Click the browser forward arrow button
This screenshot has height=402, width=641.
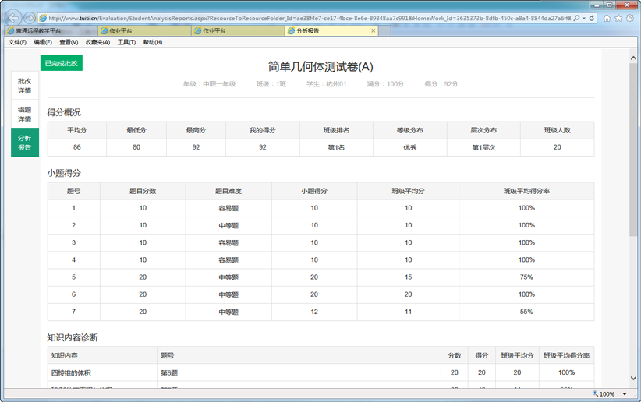pos(29,17)
